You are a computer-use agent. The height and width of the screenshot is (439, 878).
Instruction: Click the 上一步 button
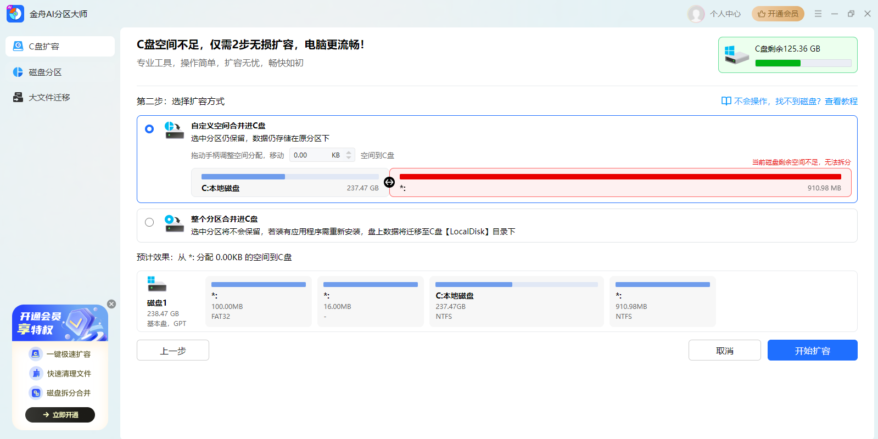[173, 350]
